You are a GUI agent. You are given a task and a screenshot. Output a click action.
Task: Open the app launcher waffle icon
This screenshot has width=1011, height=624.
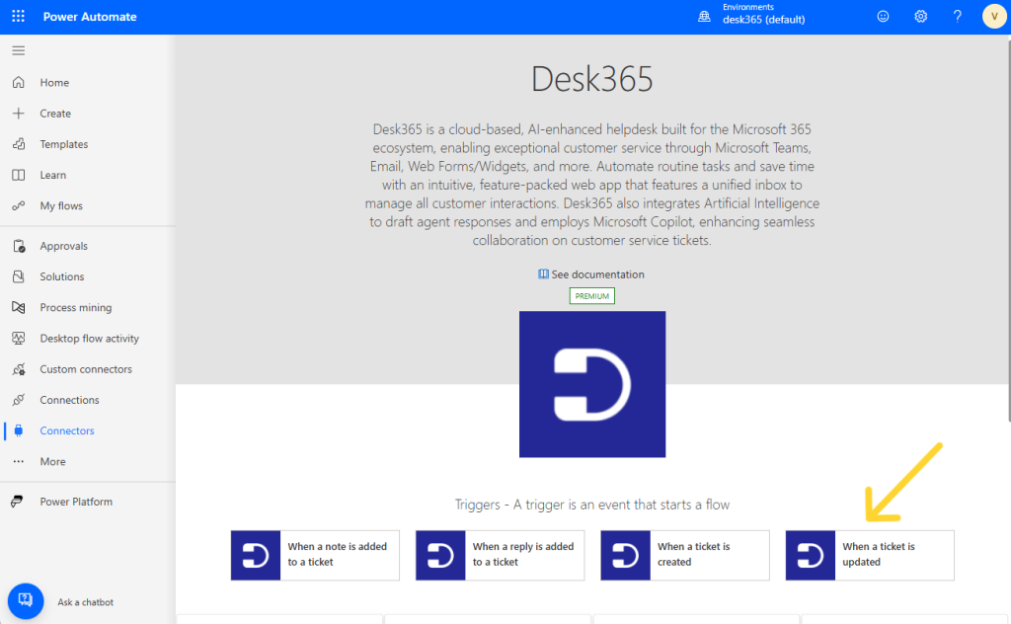[x=18, y=16]
